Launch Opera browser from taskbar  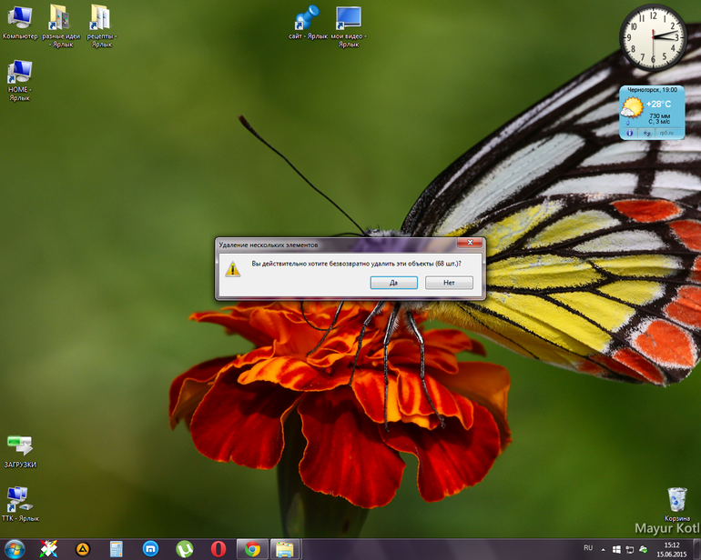(x=218, y=549)
